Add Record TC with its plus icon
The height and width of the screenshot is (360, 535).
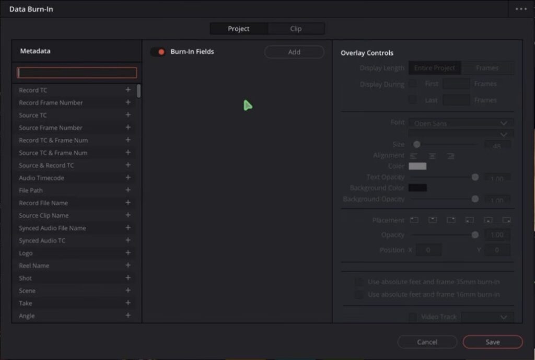(x=128, y=90)
